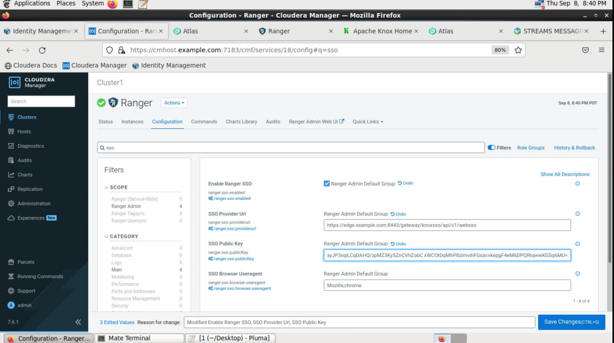This screenshot has height=343, width=614.
Task: Open a new Firefox tab
Action: [603, 31]
